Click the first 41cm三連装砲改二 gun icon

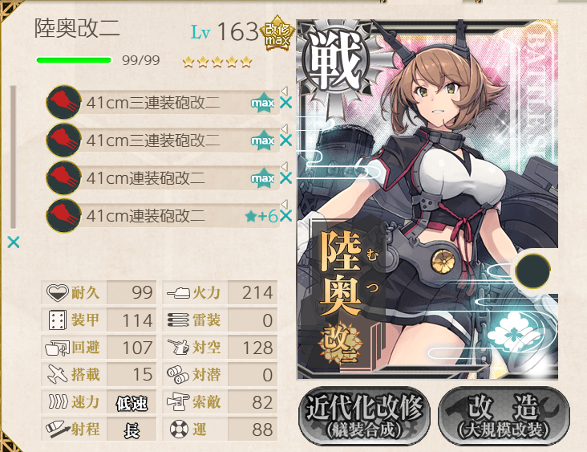pyautogui.click(x=63, y=102)
